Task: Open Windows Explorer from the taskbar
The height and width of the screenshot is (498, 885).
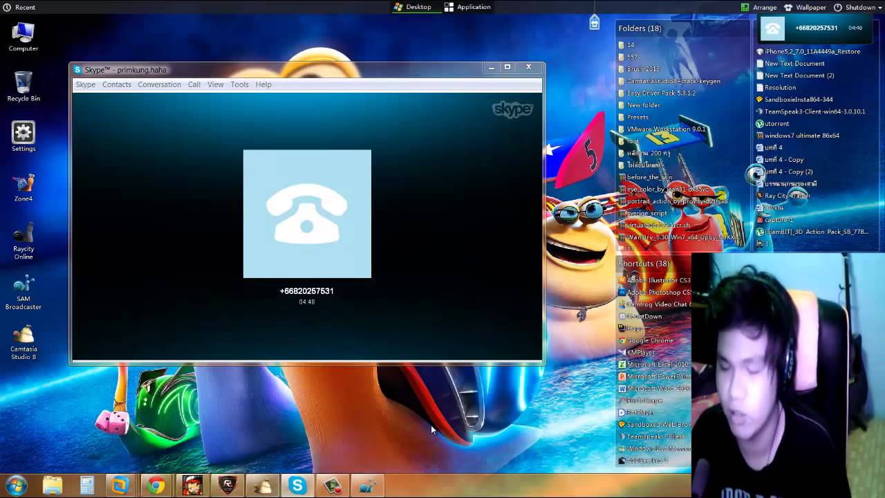Action: tap(53, 486)
